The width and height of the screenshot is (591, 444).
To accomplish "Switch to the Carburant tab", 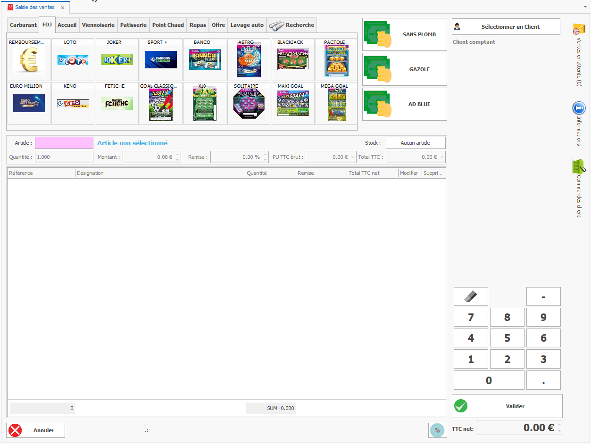I will [x=23, y=25].
